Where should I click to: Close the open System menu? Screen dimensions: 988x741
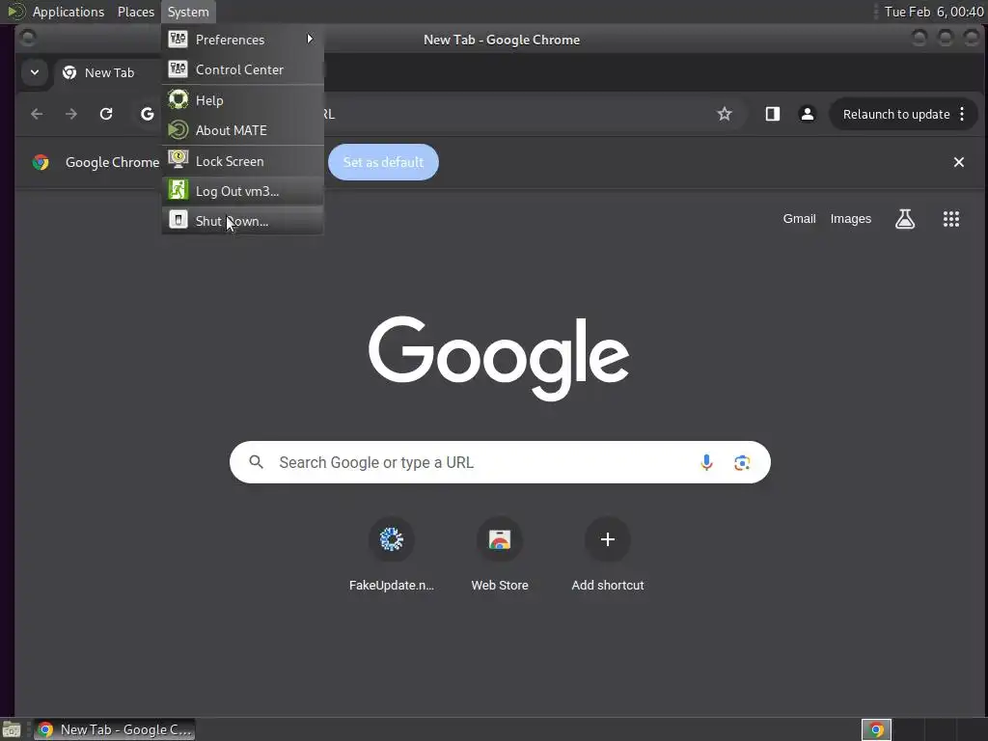pyautogui.click(x=188, y=12)
